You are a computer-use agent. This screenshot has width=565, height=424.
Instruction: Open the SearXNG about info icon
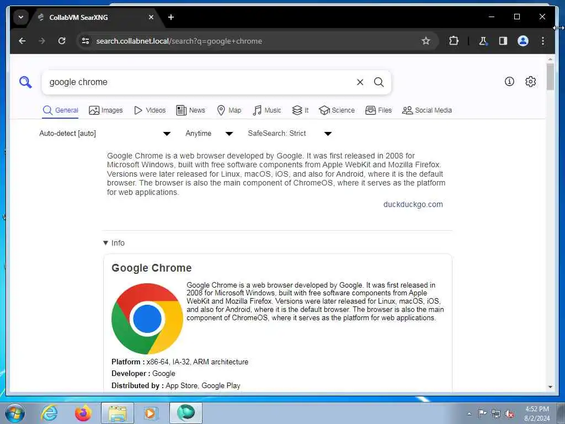pos(509,82)
